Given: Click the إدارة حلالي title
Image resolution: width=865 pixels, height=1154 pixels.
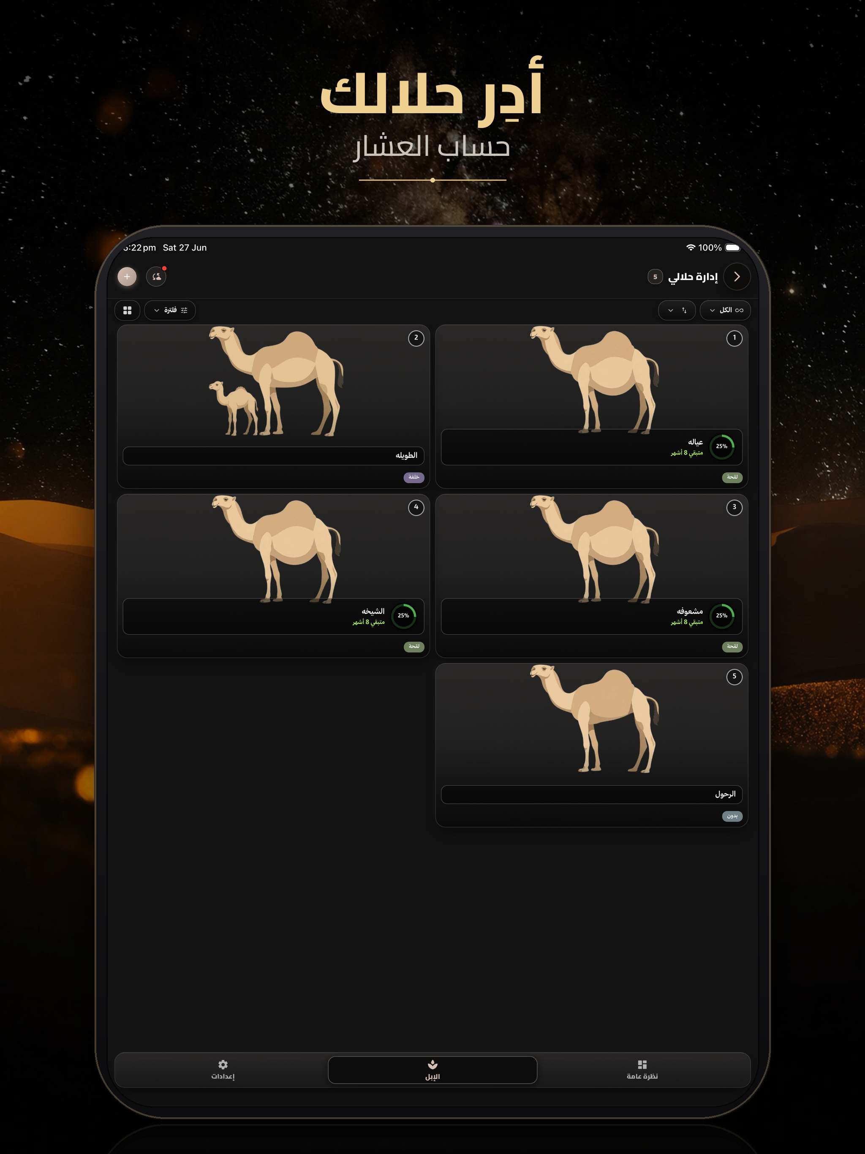Looking at the screenshot, I should pos(693,277).
